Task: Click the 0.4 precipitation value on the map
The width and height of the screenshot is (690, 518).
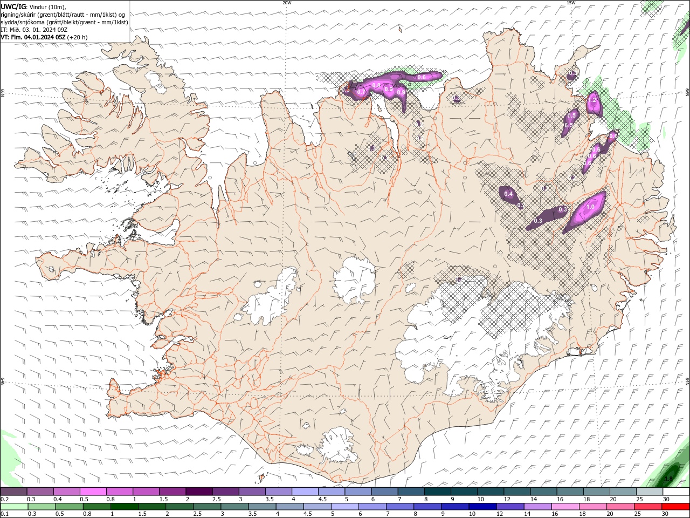Action: coord(508,194)
